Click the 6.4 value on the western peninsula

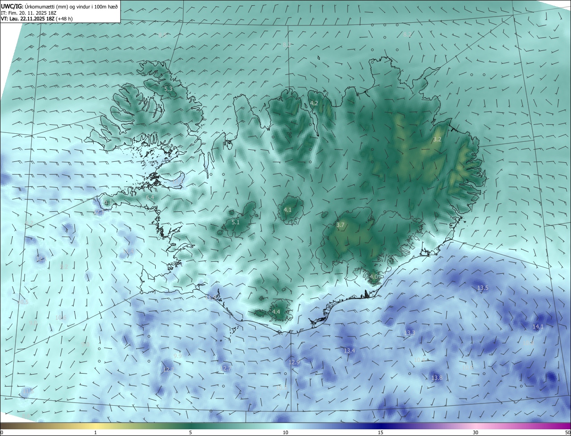150,197
